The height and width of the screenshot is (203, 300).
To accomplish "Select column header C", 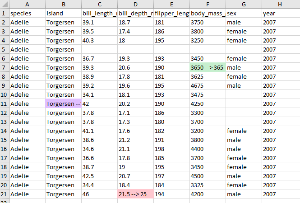I will 99,4.
